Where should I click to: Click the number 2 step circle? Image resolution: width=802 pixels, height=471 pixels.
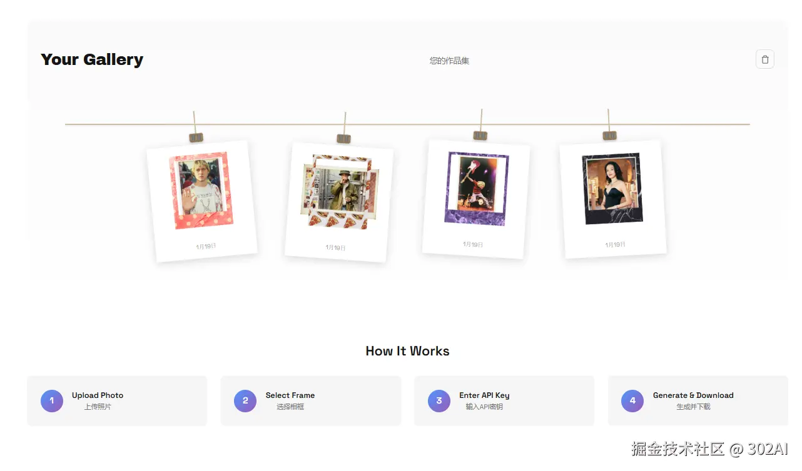245,401
